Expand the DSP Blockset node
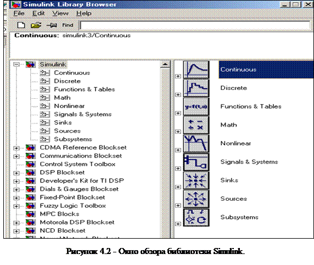Viewport: 314px width, 265px height. (16, 173)
